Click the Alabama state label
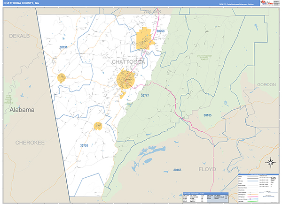The width and height of the screenshot is (282, 204). [x=22, y=110]
